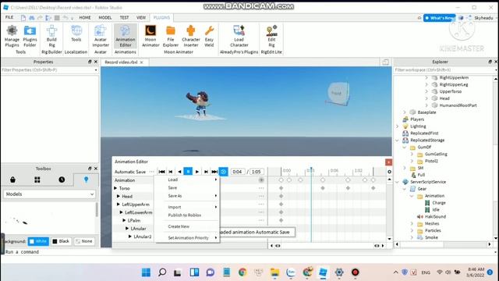The image size is (499, 281).
Task: Jump to last keyframe
Action: tap(214, 172)
